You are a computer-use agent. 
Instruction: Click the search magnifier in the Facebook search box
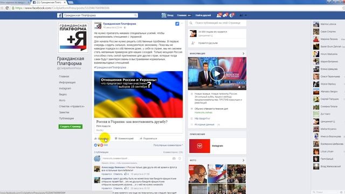click(x=136, y=16)
